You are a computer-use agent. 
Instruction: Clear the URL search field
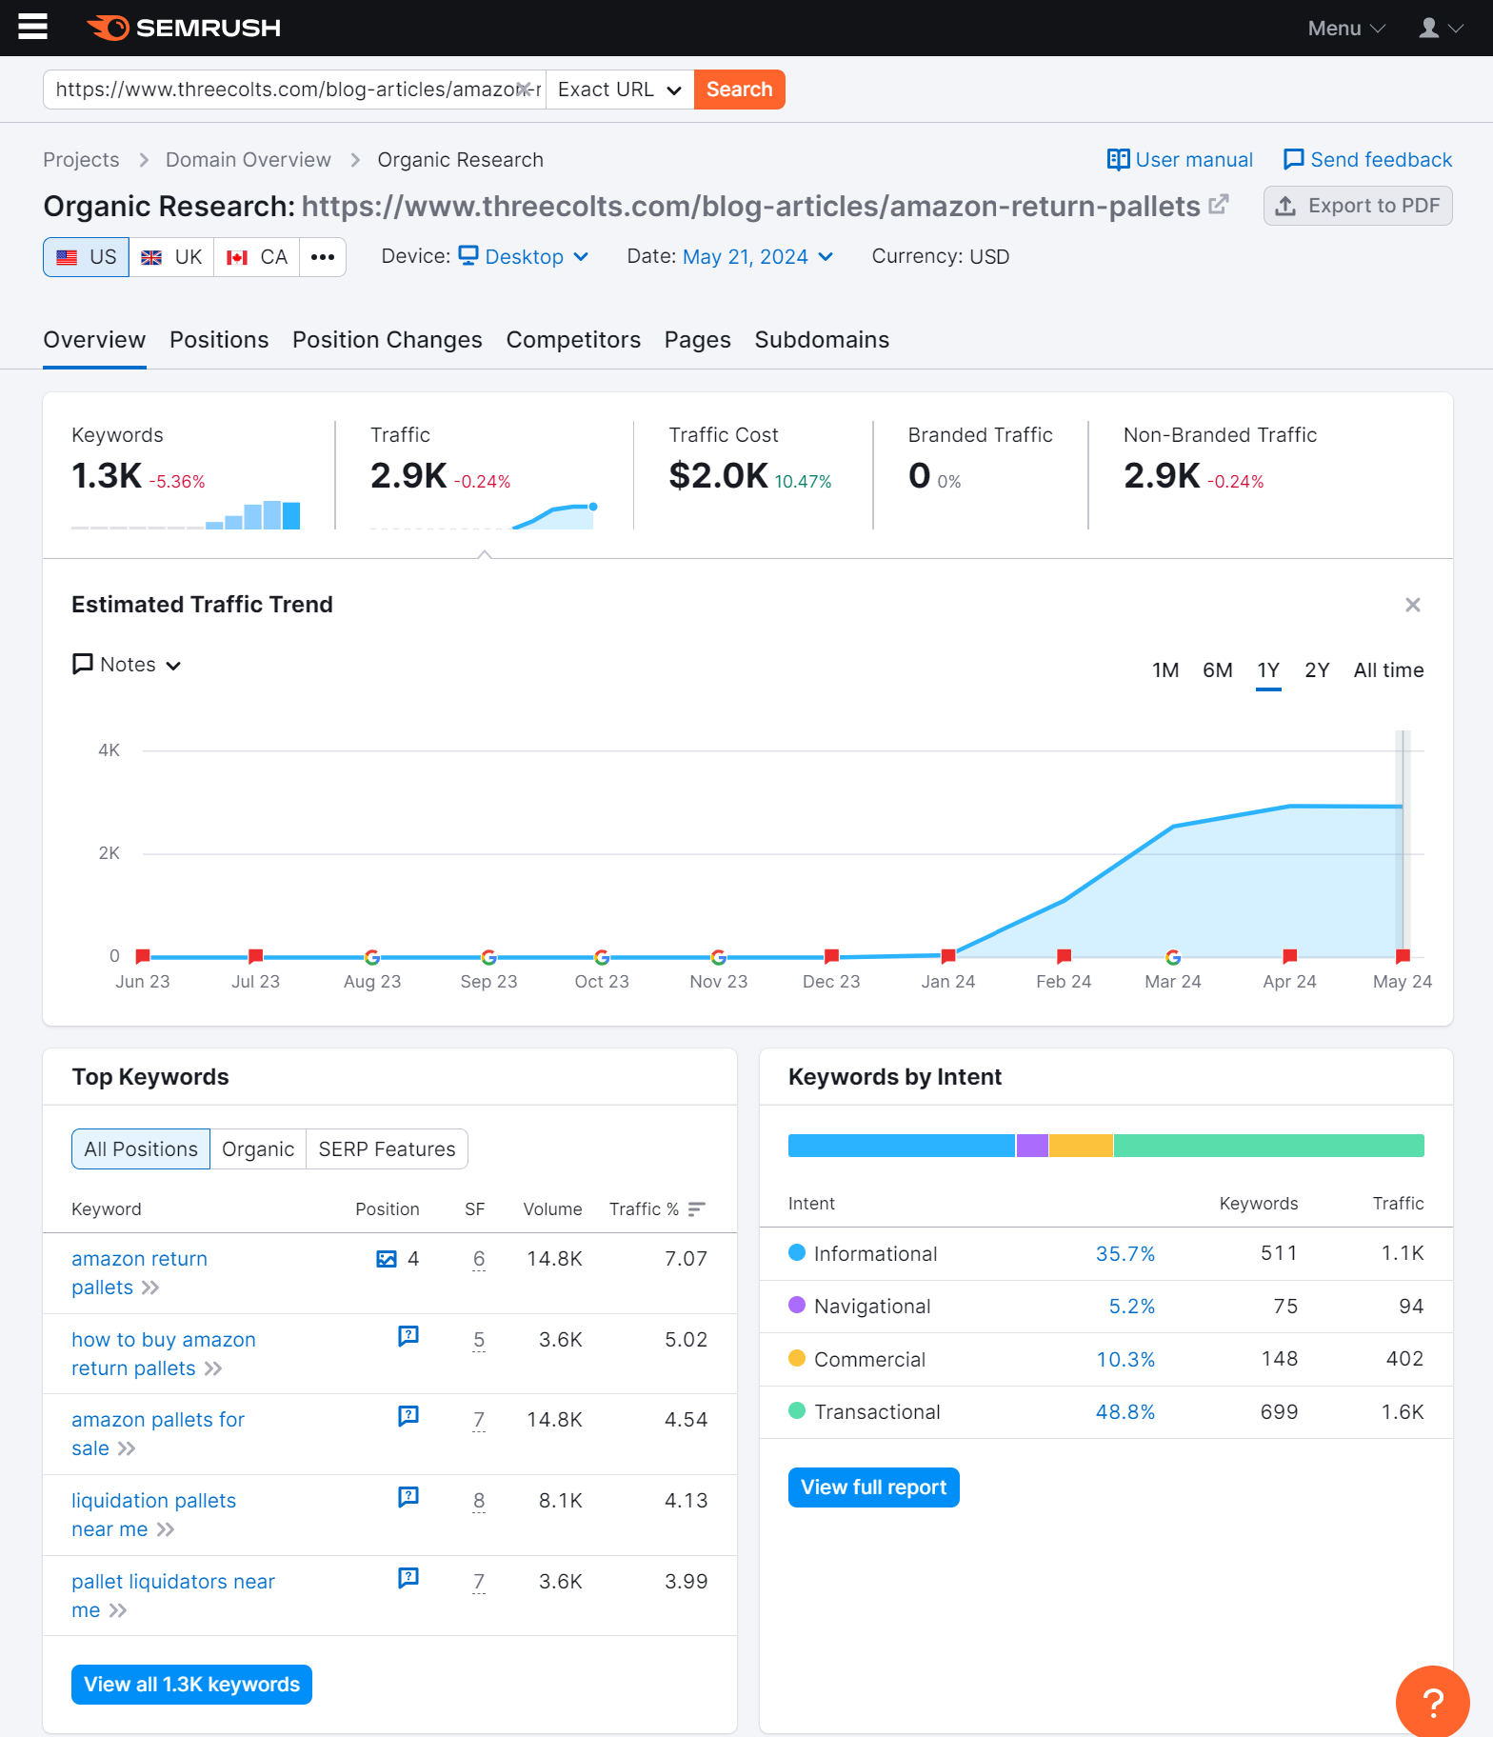[523, 90]
